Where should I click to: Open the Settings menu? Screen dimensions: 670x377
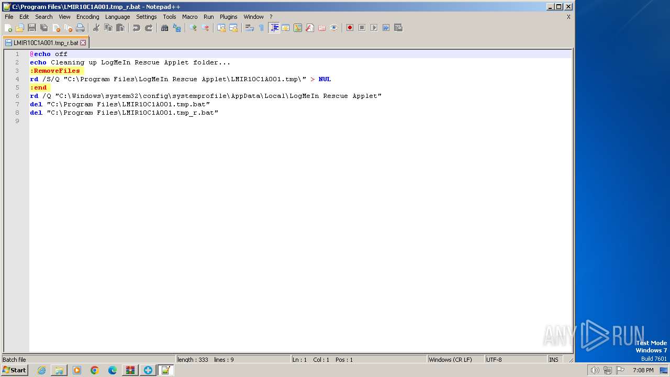(x=147, y=17)
